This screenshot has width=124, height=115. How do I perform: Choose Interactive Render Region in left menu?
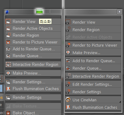(35, 64)
